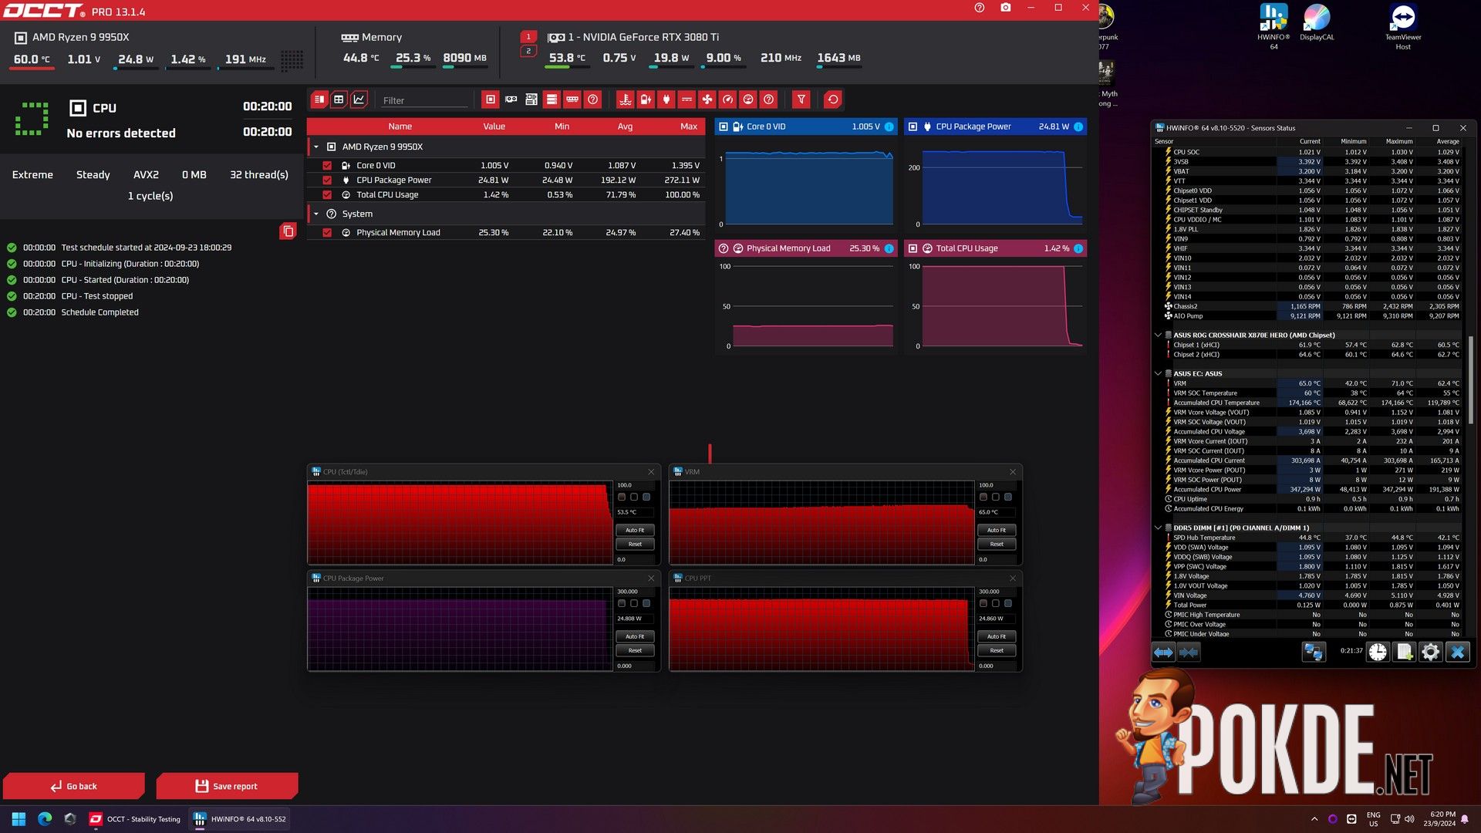This screenshot has width=1481, height=833.
Task: Collapse the ASUS EC: ASUS section in HWiNFO
Action: pyautogui.click(x=1158, y=373)
